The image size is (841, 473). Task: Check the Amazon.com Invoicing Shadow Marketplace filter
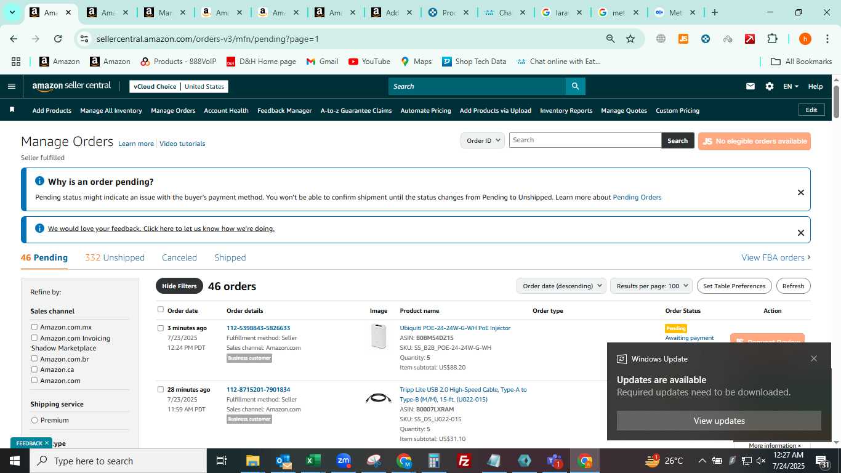click(34, 338)
